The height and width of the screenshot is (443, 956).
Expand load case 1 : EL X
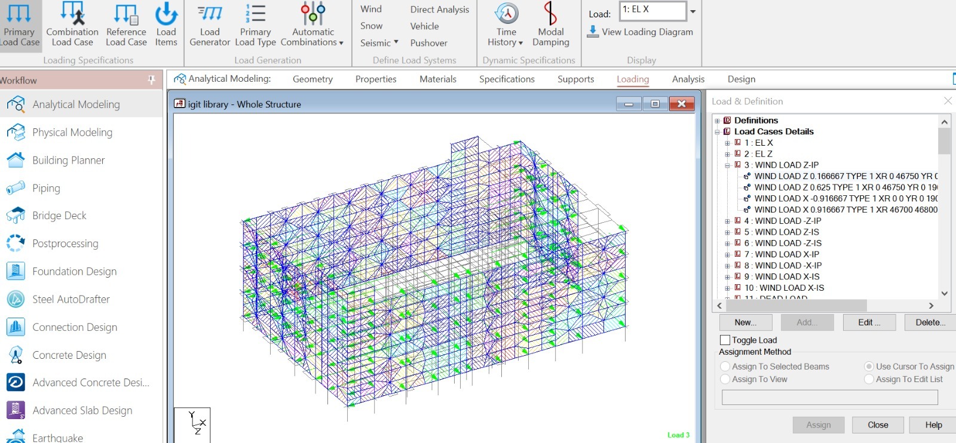(727, 143)
